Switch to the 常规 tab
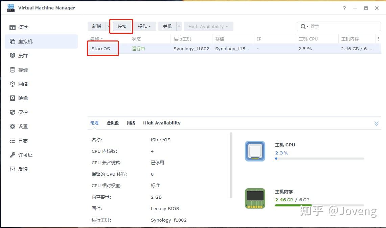The width and height of the screenshot is (386, 228). click(x=94, y=123)
